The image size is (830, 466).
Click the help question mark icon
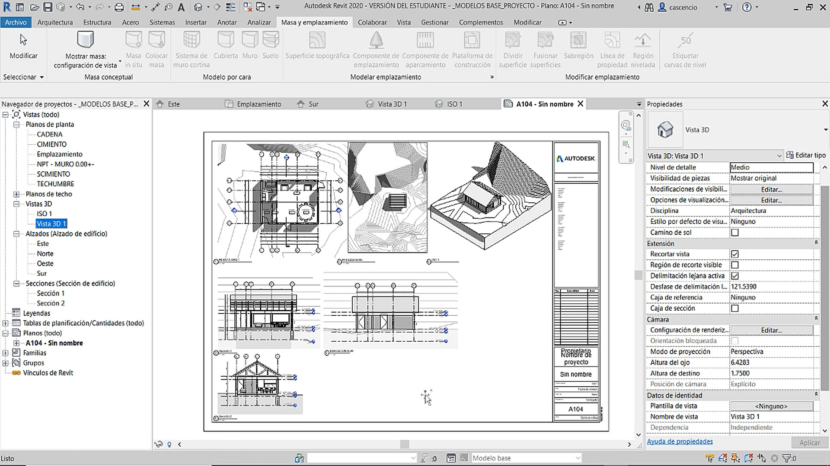click(x=747, y=7)
